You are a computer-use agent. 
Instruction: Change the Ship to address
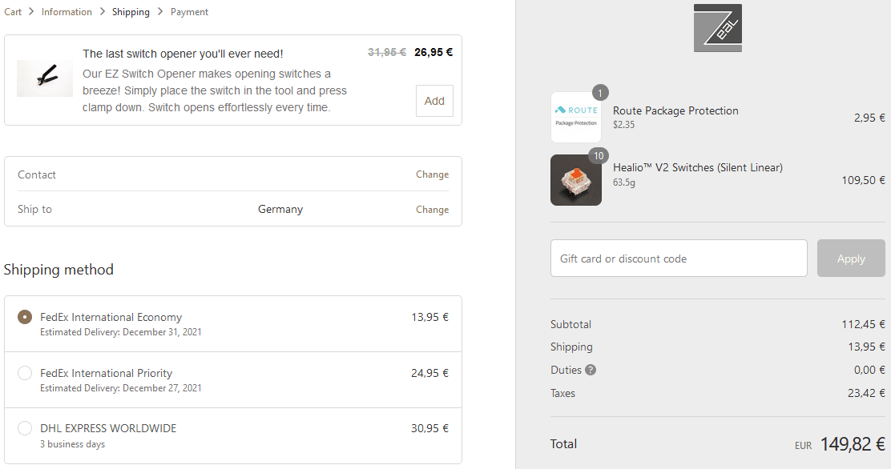point(432,210)
